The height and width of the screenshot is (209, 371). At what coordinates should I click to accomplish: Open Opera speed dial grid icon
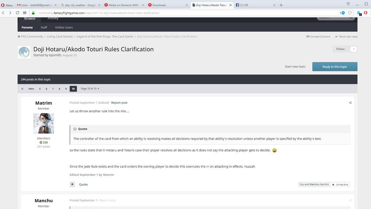tap(25, 13)
